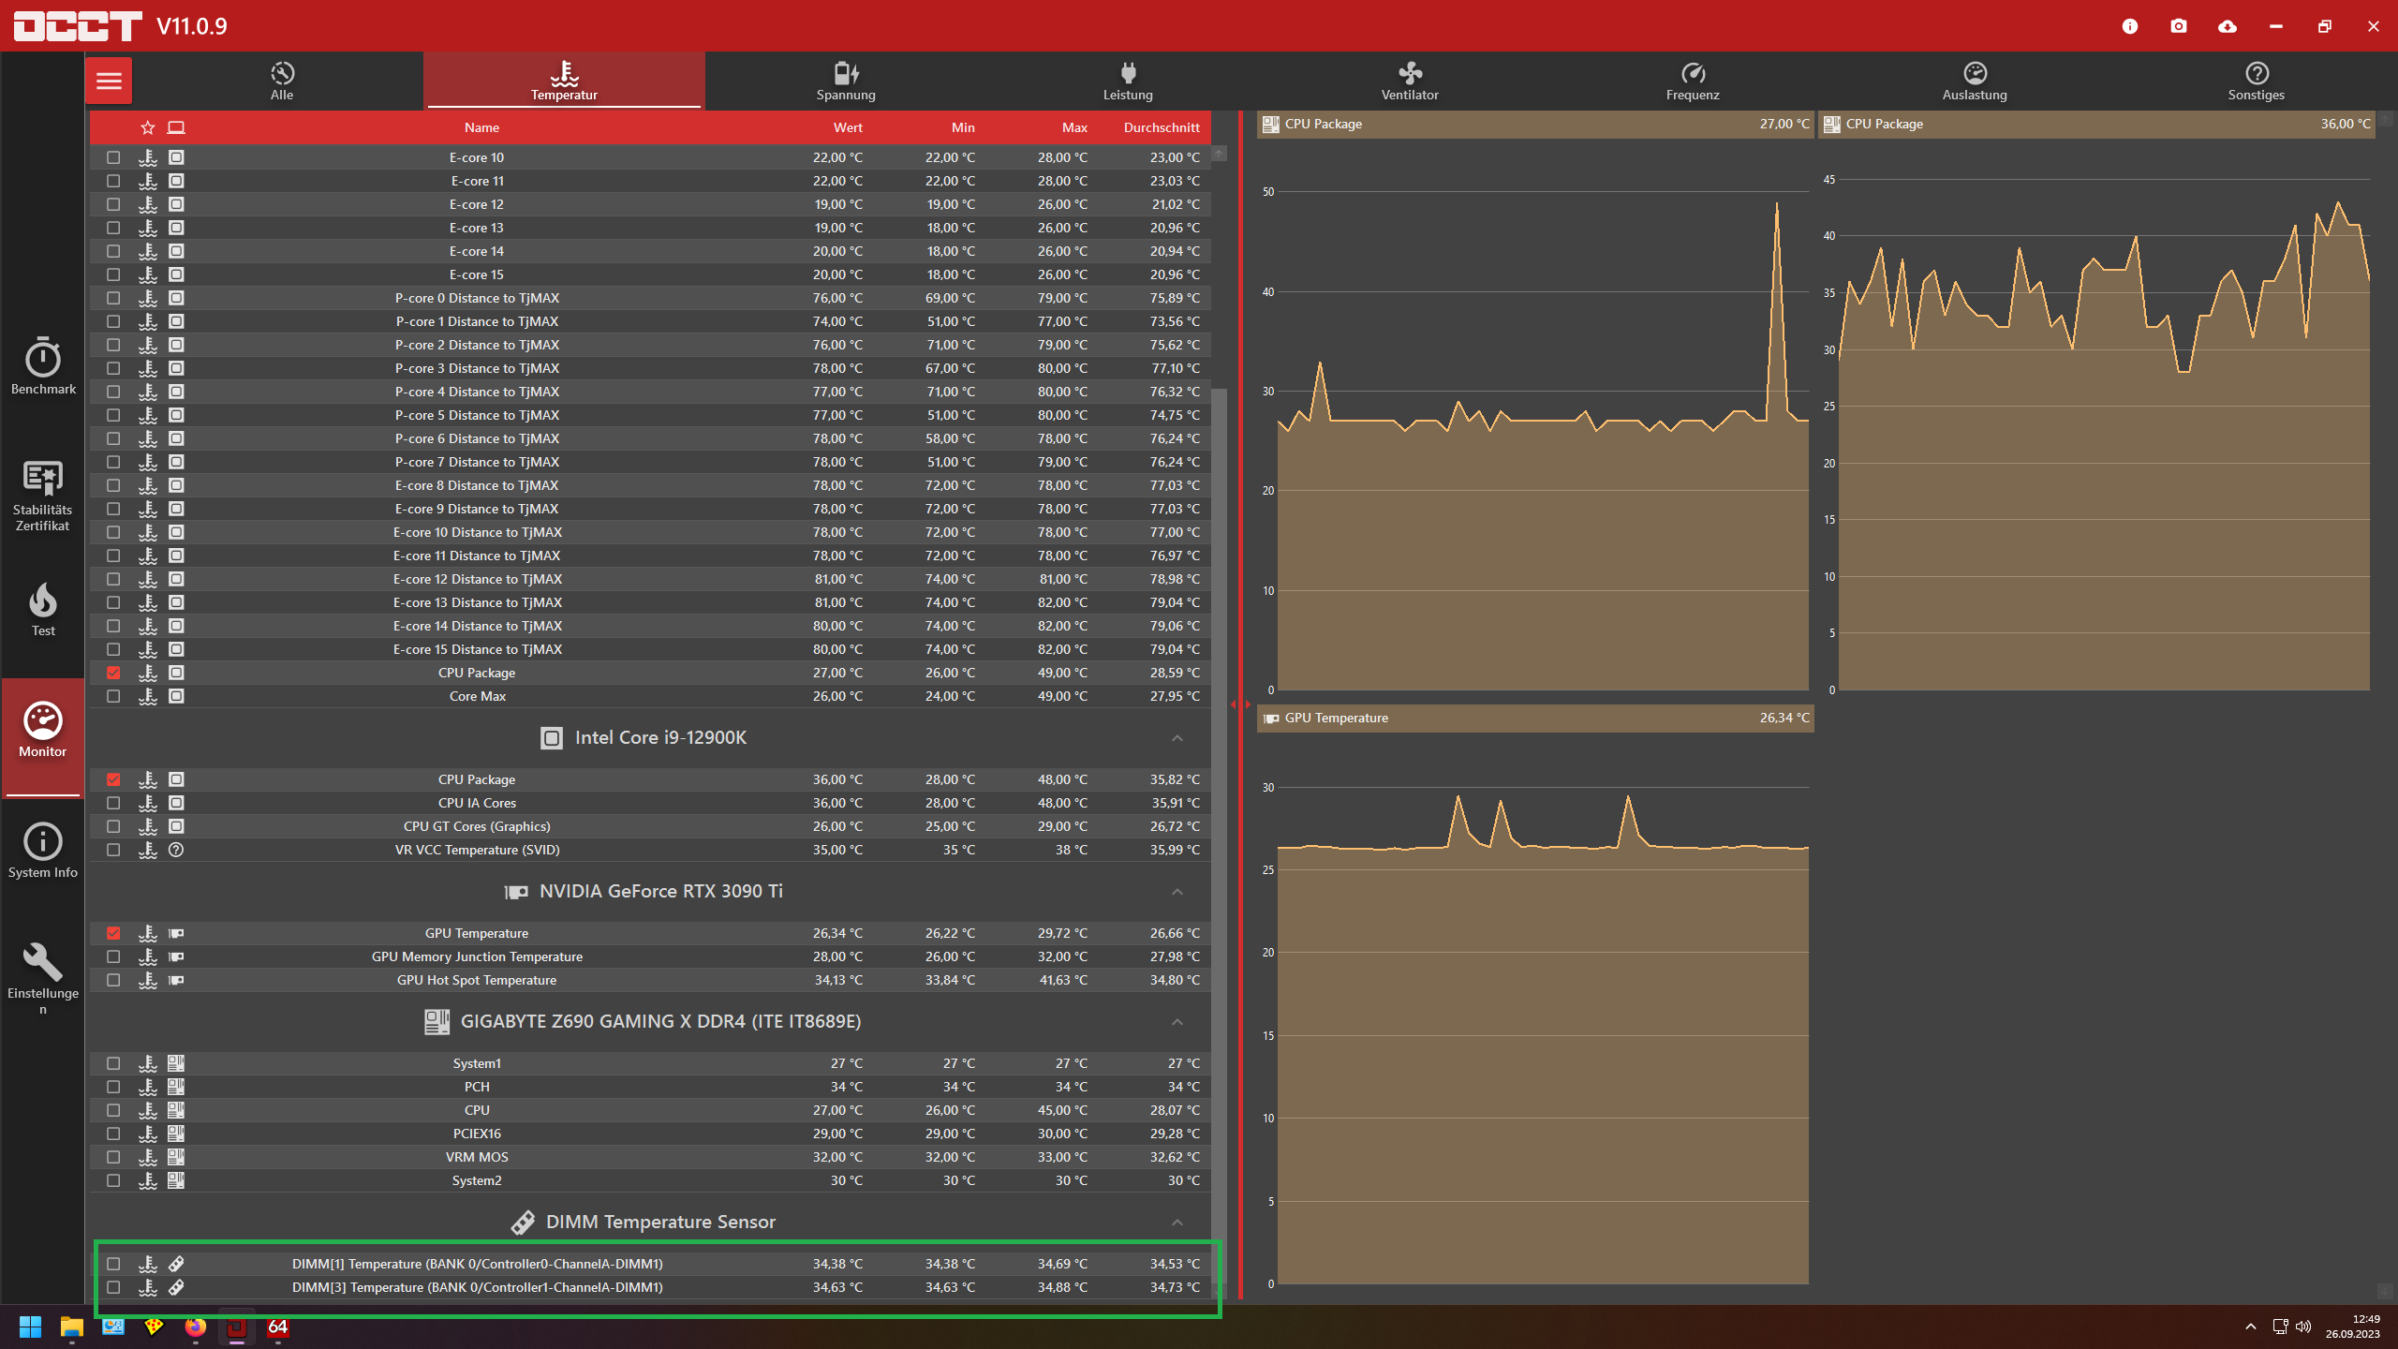Collapse the GIGABYTE Z690 GAMING X group
This screenshot has width=2398, height=1349.
tap(1177, 1022)
